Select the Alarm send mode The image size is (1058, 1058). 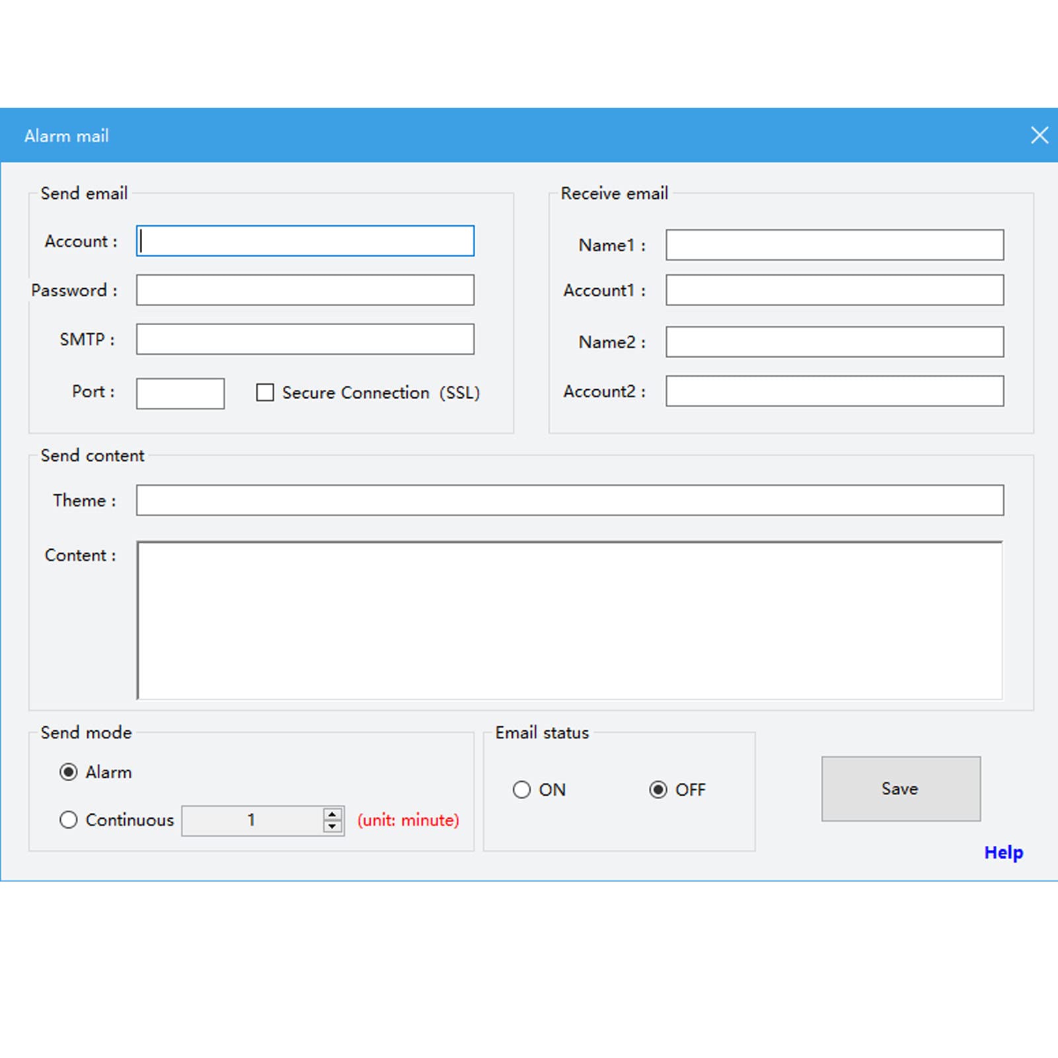69,772
